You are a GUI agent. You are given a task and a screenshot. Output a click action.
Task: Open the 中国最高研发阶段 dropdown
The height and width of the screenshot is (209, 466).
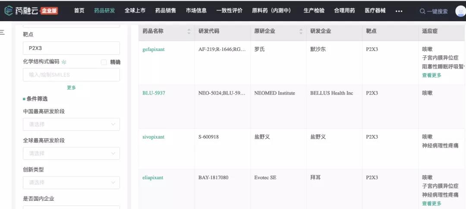[71, 124]
